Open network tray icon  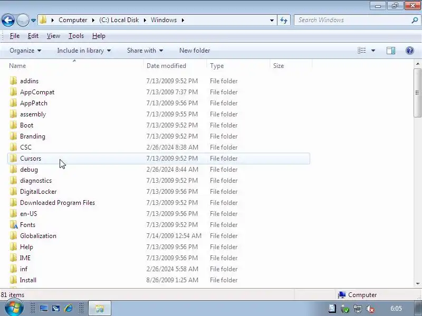coord(358,309)
